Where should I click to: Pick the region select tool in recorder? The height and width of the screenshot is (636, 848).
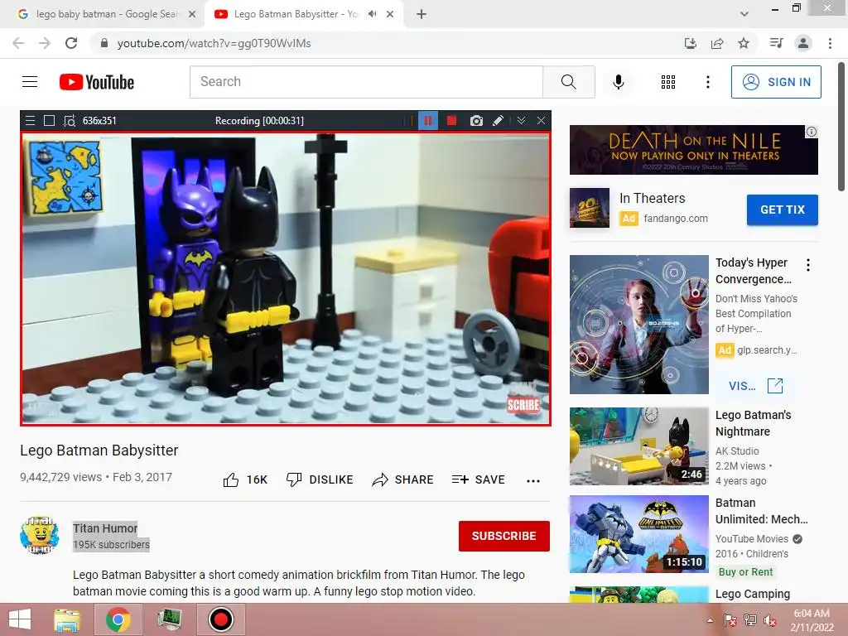[x=70, y=121]
